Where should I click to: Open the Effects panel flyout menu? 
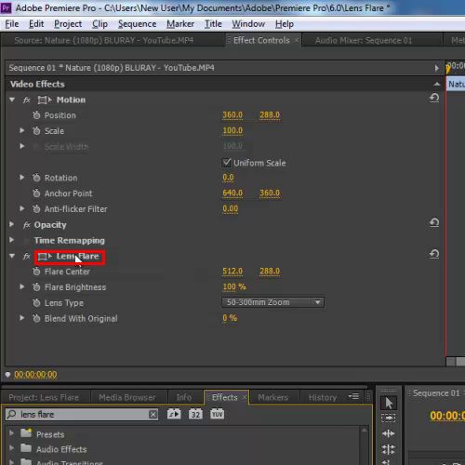[x=353, y=396]
